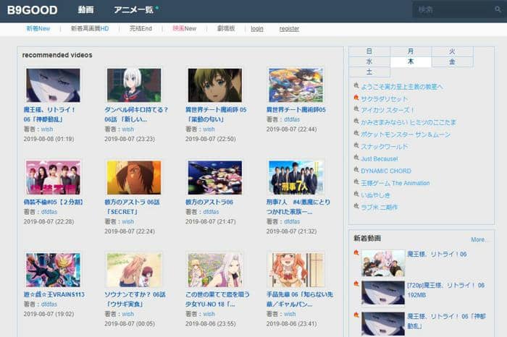Open sidebar link [720p]魔王様、リトライ！06 192MB
The width and height of the screenshot is (507, 337).
[x=445, y=290]
